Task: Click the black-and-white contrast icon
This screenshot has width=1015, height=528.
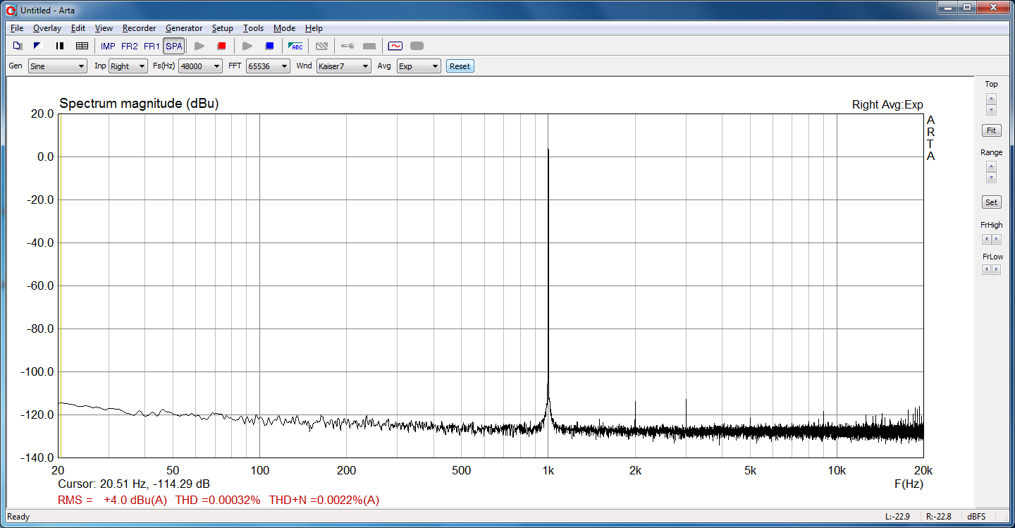Action: point(38,46)
